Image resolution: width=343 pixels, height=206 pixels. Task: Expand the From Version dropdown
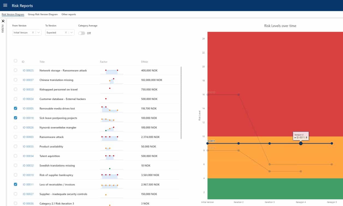pyautogui.click(x=38, y=32)
